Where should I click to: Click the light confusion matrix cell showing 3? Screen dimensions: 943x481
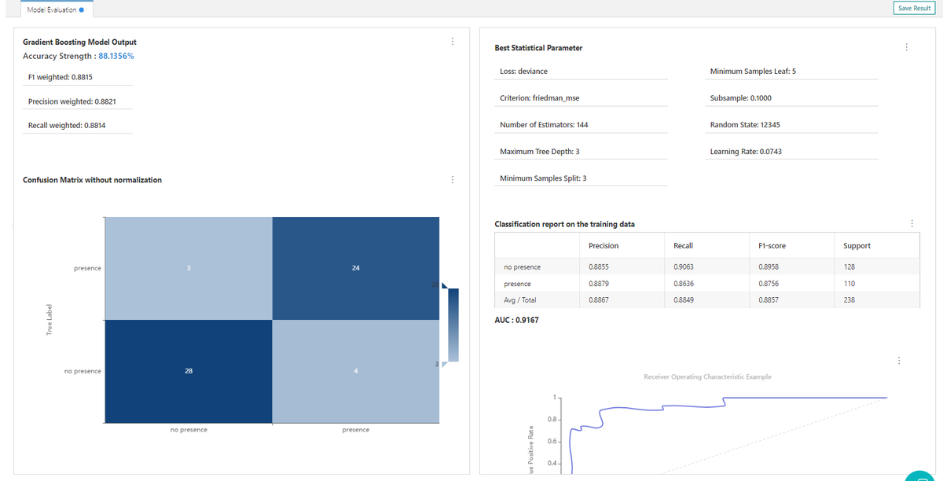tap(189, 268)
